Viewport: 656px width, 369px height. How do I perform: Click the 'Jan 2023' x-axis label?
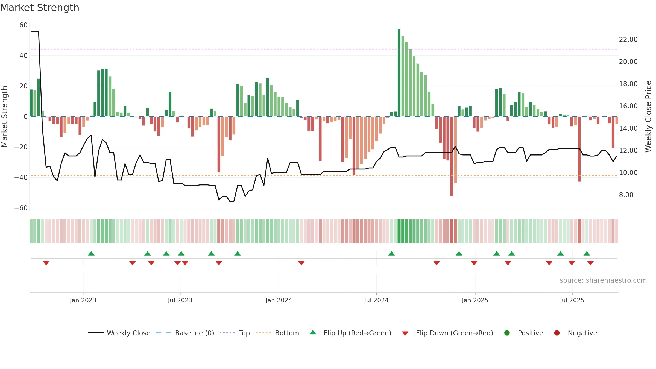point(83,300)
